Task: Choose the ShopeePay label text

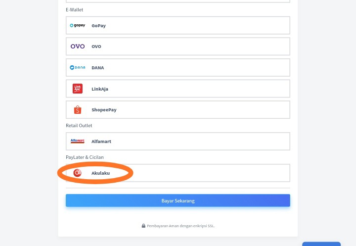Action: click(104, 110)
